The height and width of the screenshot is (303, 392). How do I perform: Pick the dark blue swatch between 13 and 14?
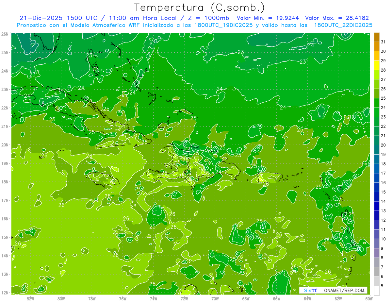pyautogui.click(x=377, y=206)
